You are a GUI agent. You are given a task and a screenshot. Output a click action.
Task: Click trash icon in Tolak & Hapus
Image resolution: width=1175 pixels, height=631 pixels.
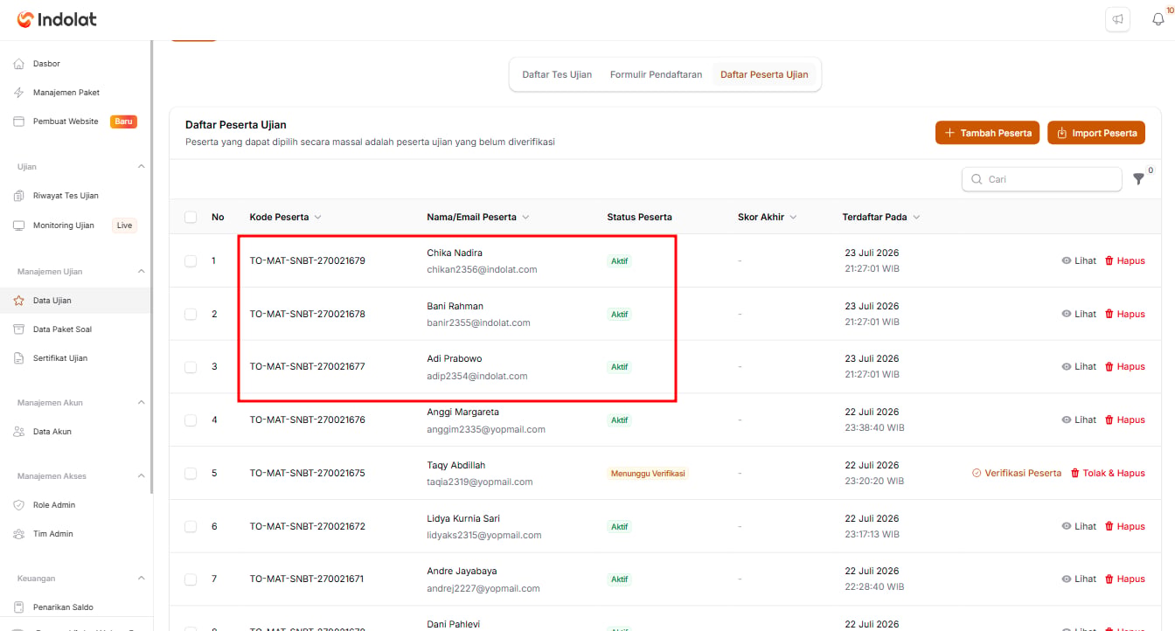1075,473
